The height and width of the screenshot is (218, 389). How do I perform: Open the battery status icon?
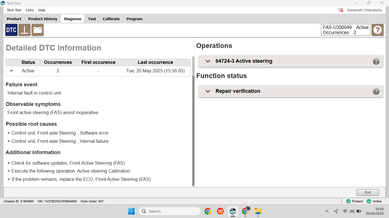pyautogui.click(x=38, y=30)
